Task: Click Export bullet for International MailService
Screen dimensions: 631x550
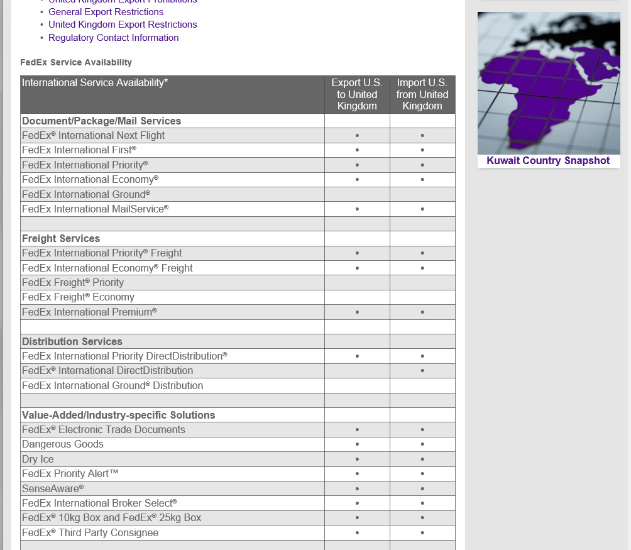Action: pyautogui.click(x=357, y=209)
